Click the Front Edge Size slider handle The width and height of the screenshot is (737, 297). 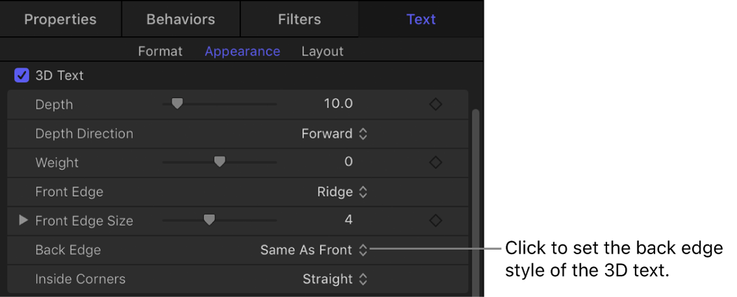(209, 220)
